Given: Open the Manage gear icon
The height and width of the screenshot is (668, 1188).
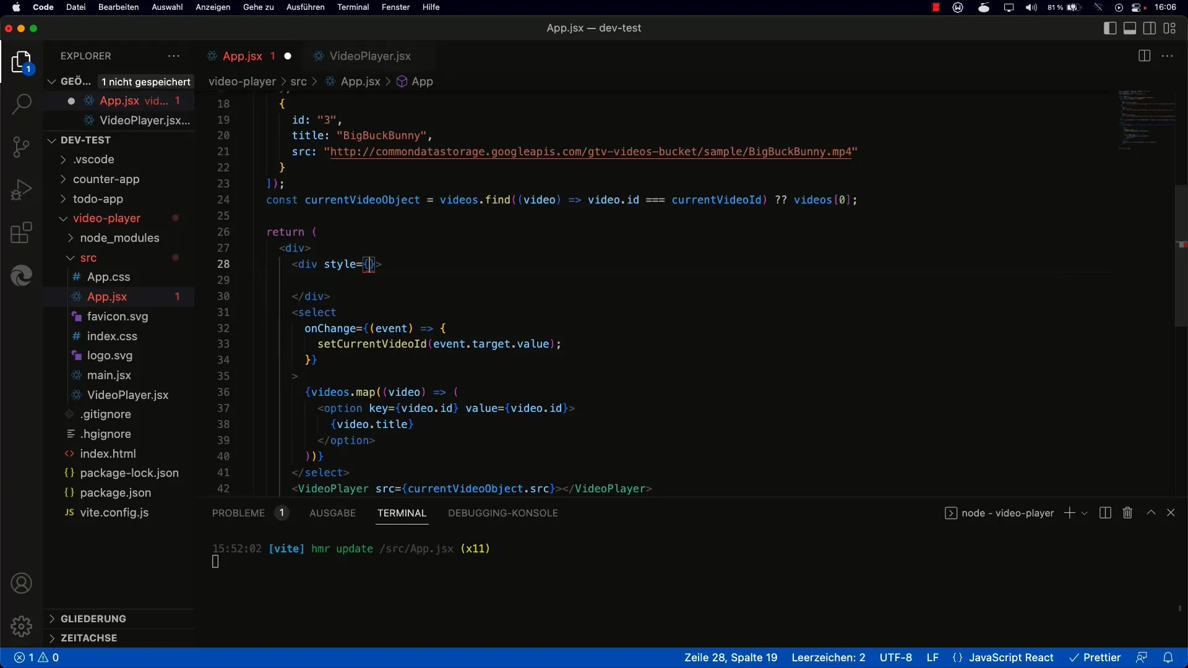Looking at the screenshot, I should (x=21, y=627).
